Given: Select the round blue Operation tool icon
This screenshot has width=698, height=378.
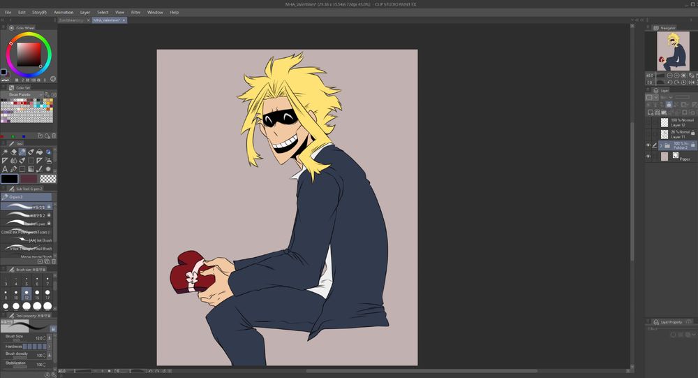Looking at the screenshot, I should coord(48,152).
